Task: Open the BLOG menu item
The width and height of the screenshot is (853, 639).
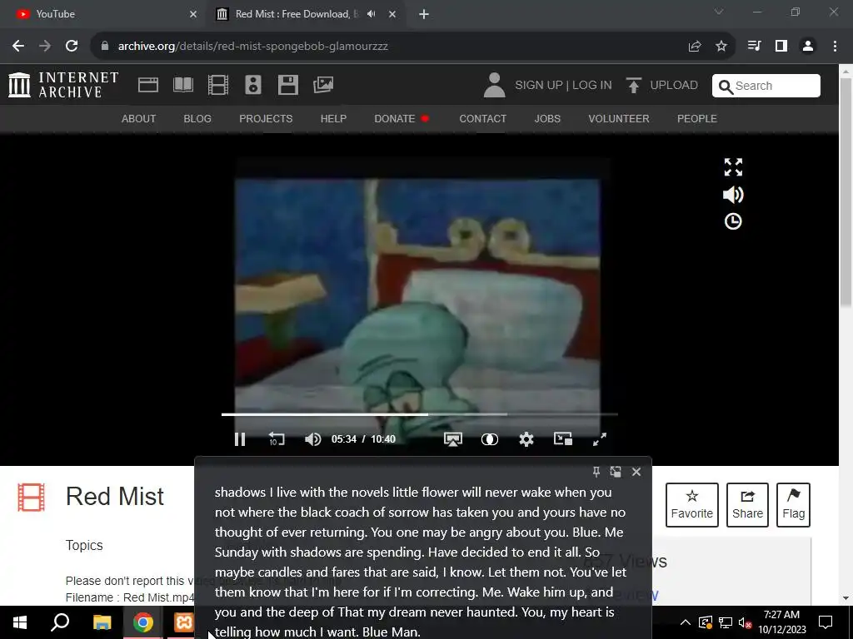Action: coord(197,118)
